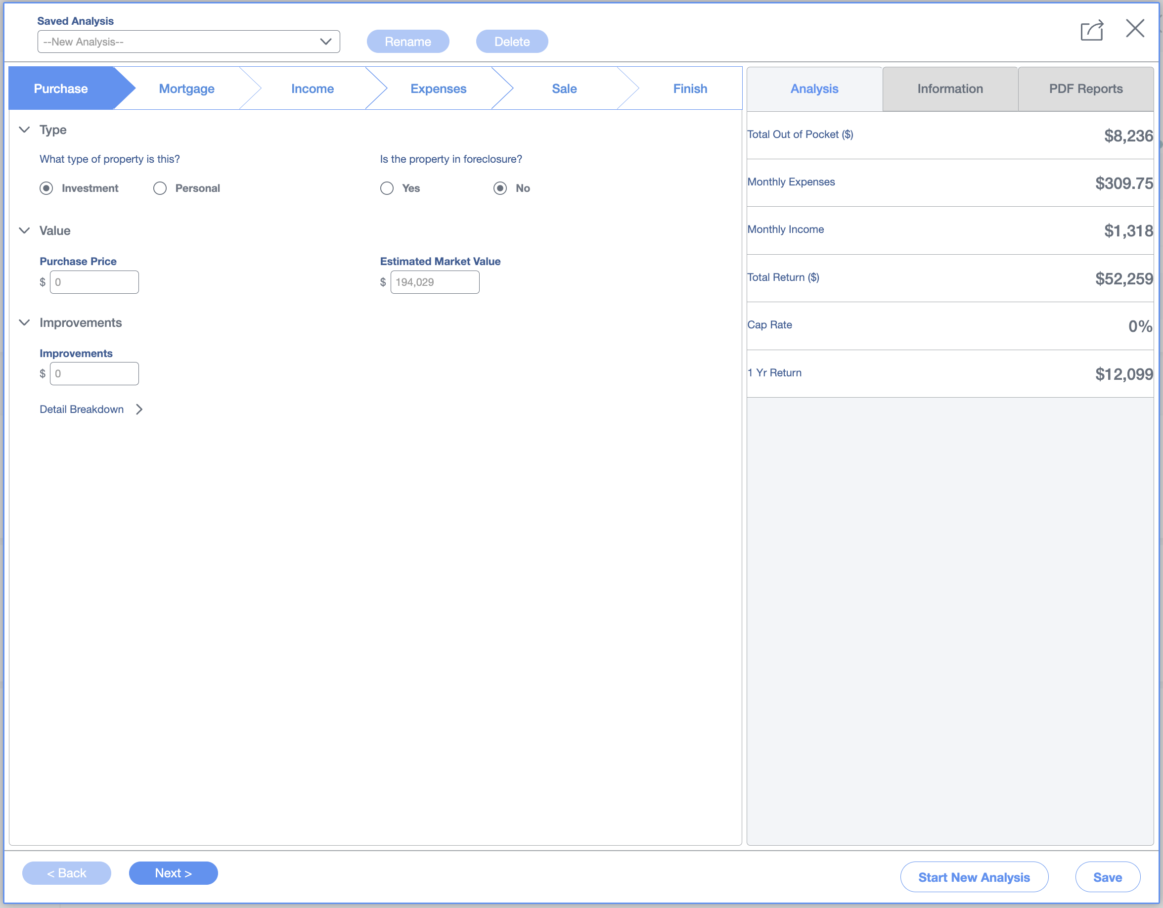Expand the Detail Breakdown
The width and height of the screenshot is (1163, 908).
82,409
